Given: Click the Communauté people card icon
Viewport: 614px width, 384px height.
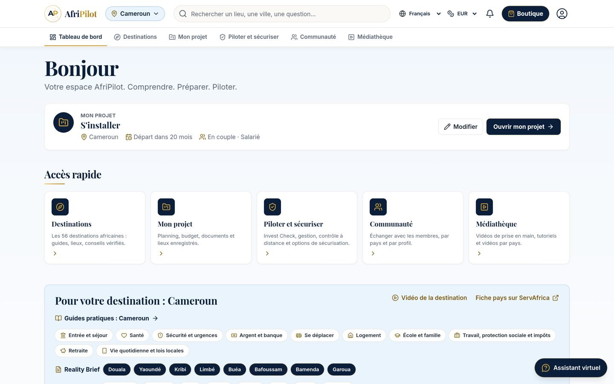Looking at the screenshot, I should 378,207.
